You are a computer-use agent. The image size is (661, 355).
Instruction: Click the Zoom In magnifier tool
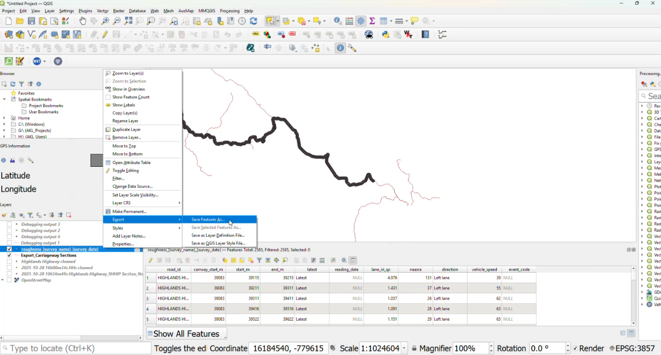pyautogui.click(x=105, y=21)
